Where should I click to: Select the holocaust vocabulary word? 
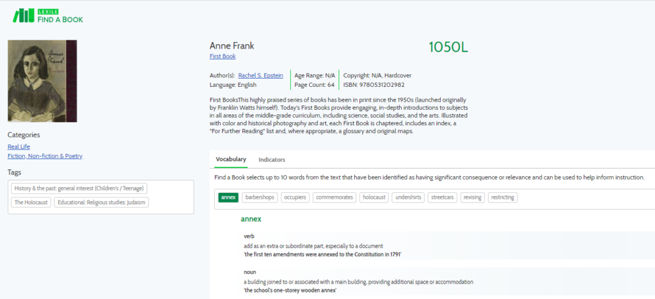pyautogui.click(x=374, y=197)
